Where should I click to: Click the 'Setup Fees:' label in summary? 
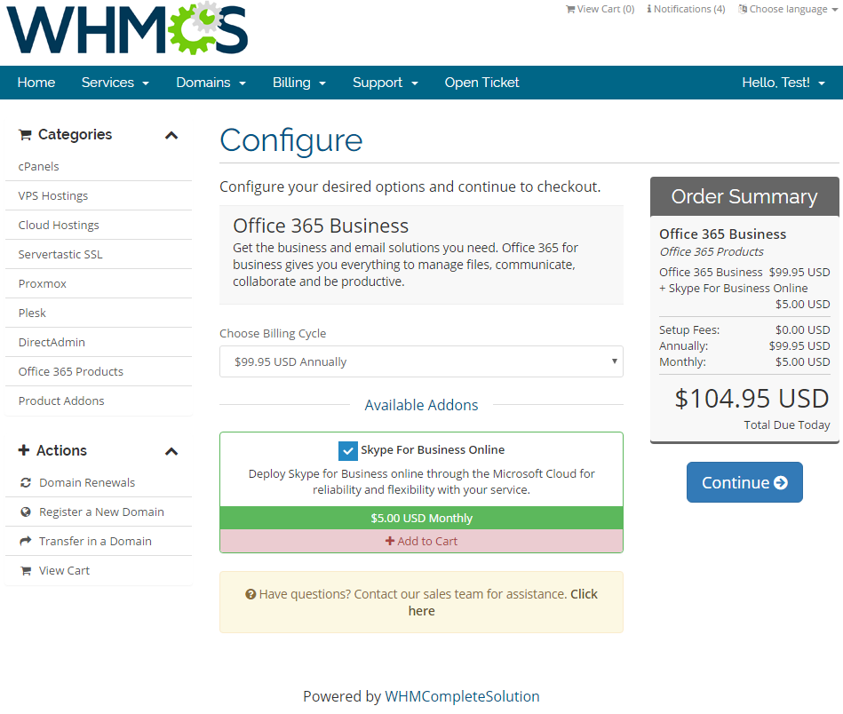[689, 329]
